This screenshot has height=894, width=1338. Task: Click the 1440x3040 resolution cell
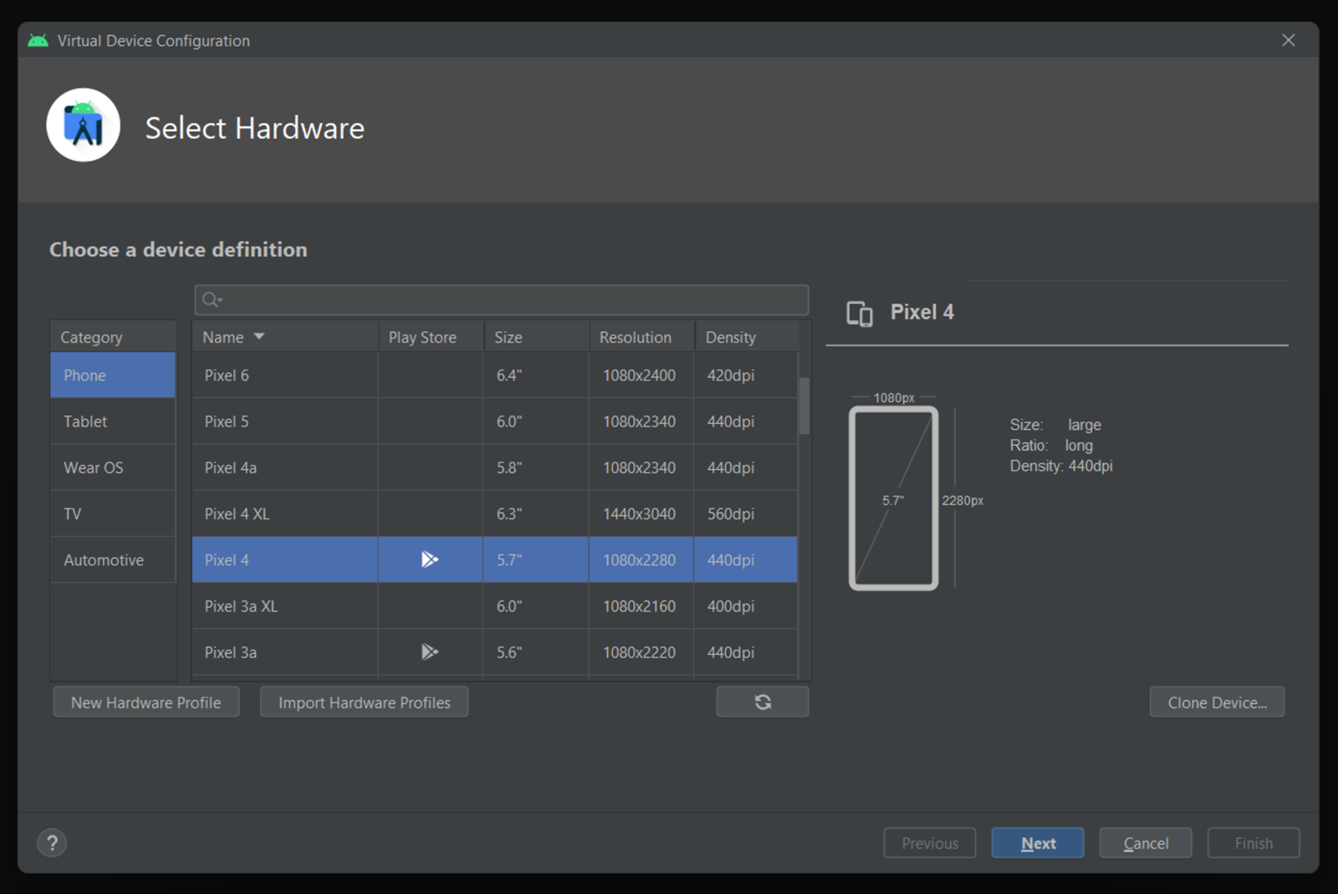641,513
